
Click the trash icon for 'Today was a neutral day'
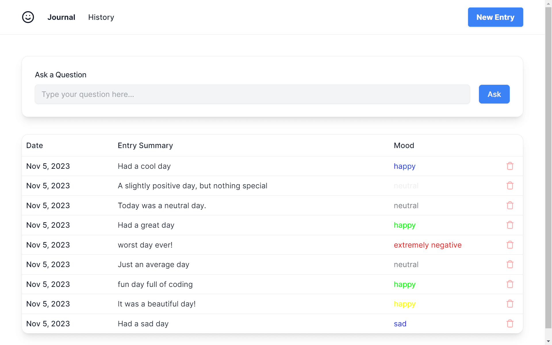coord(510,206)
